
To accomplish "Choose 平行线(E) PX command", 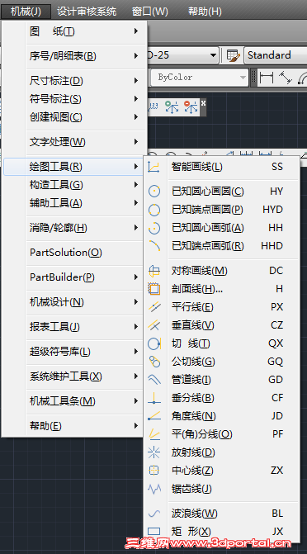I will click(222, 307).
